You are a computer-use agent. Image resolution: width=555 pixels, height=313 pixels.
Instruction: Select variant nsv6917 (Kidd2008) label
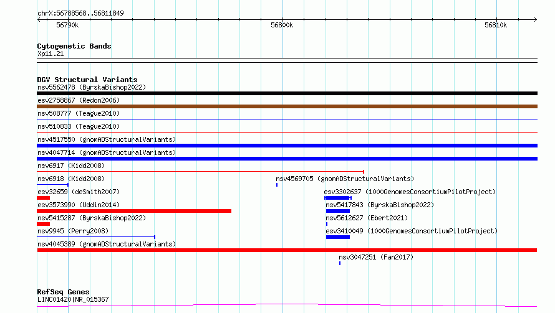click(x=71, y=166)
